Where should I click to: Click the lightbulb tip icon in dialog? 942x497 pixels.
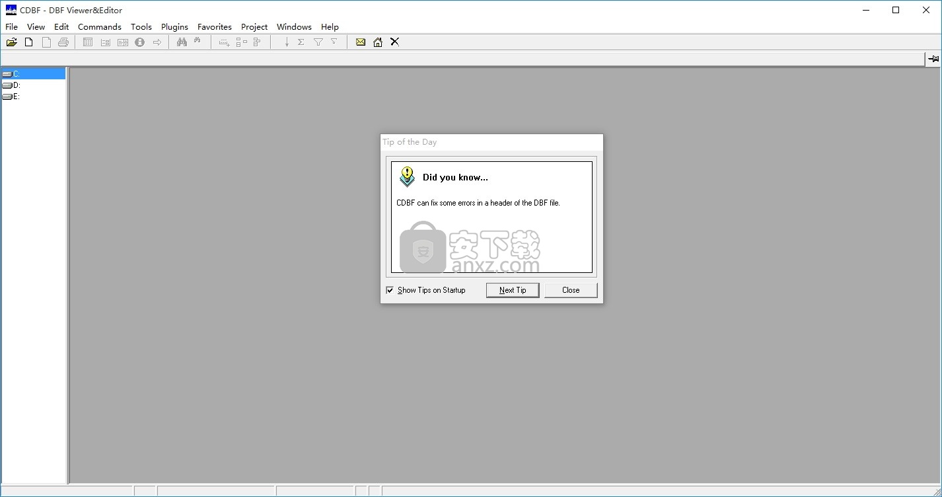[407, 176]
